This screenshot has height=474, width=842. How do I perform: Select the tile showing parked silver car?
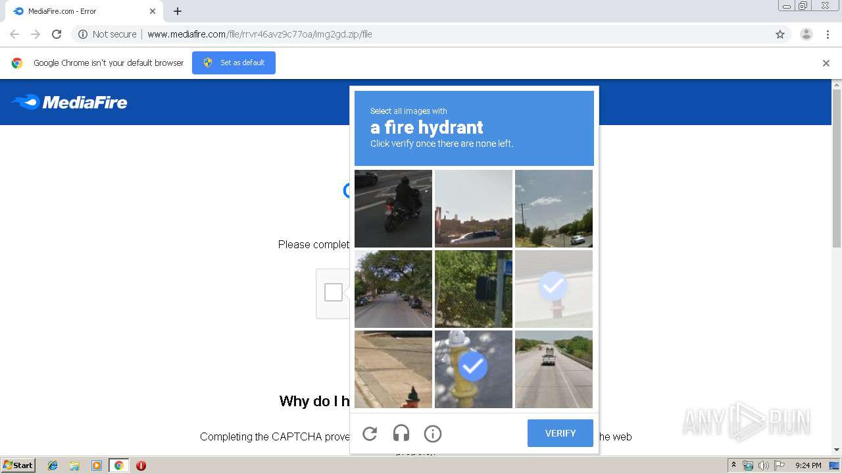coord(474,209)
